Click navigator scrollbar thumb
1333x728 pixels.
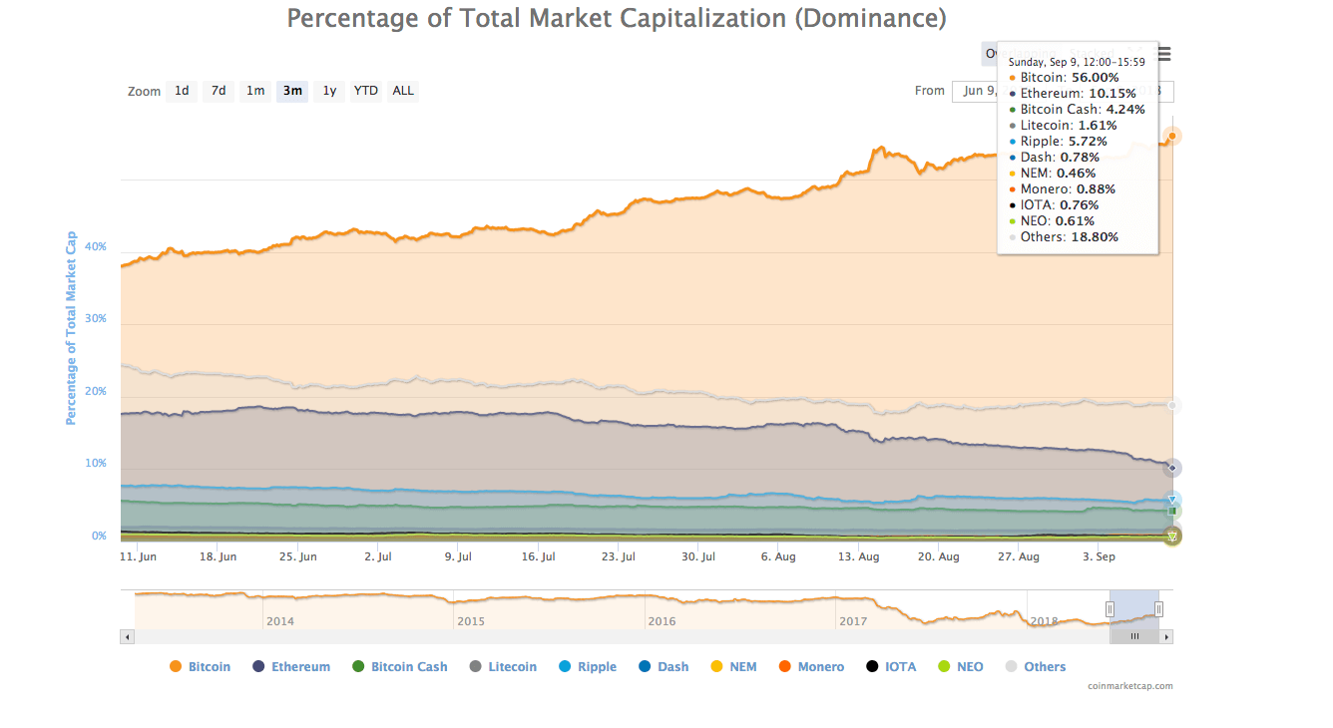(1133, 636)
